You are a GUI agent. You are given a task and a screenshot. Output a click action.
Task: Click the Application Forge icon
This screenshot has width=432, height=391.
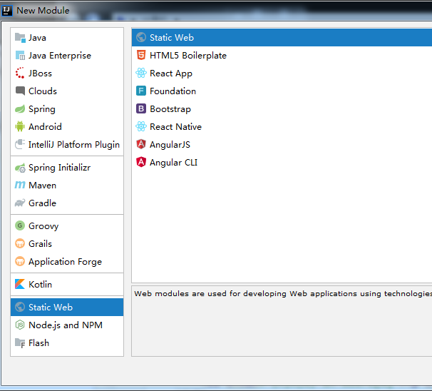[20, 261]
